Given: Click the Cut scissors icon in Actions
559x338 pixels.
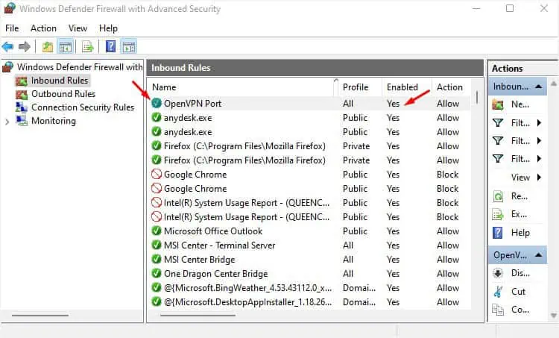Looking at the screenshot, I should [499, 292].
